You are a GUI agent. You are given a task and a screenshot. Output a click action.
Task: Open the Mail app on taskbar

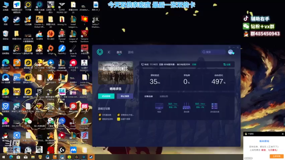click(26, 157)
